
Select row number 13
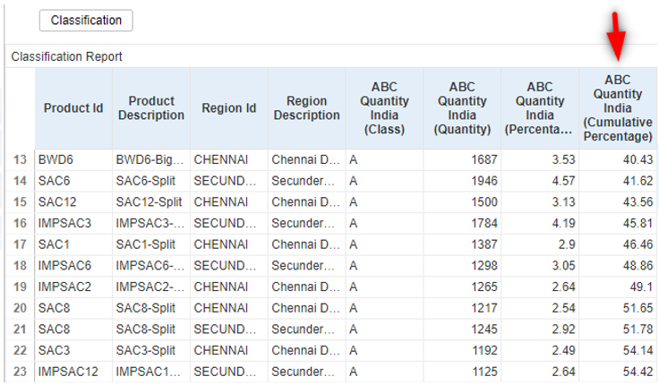point(20,159)
